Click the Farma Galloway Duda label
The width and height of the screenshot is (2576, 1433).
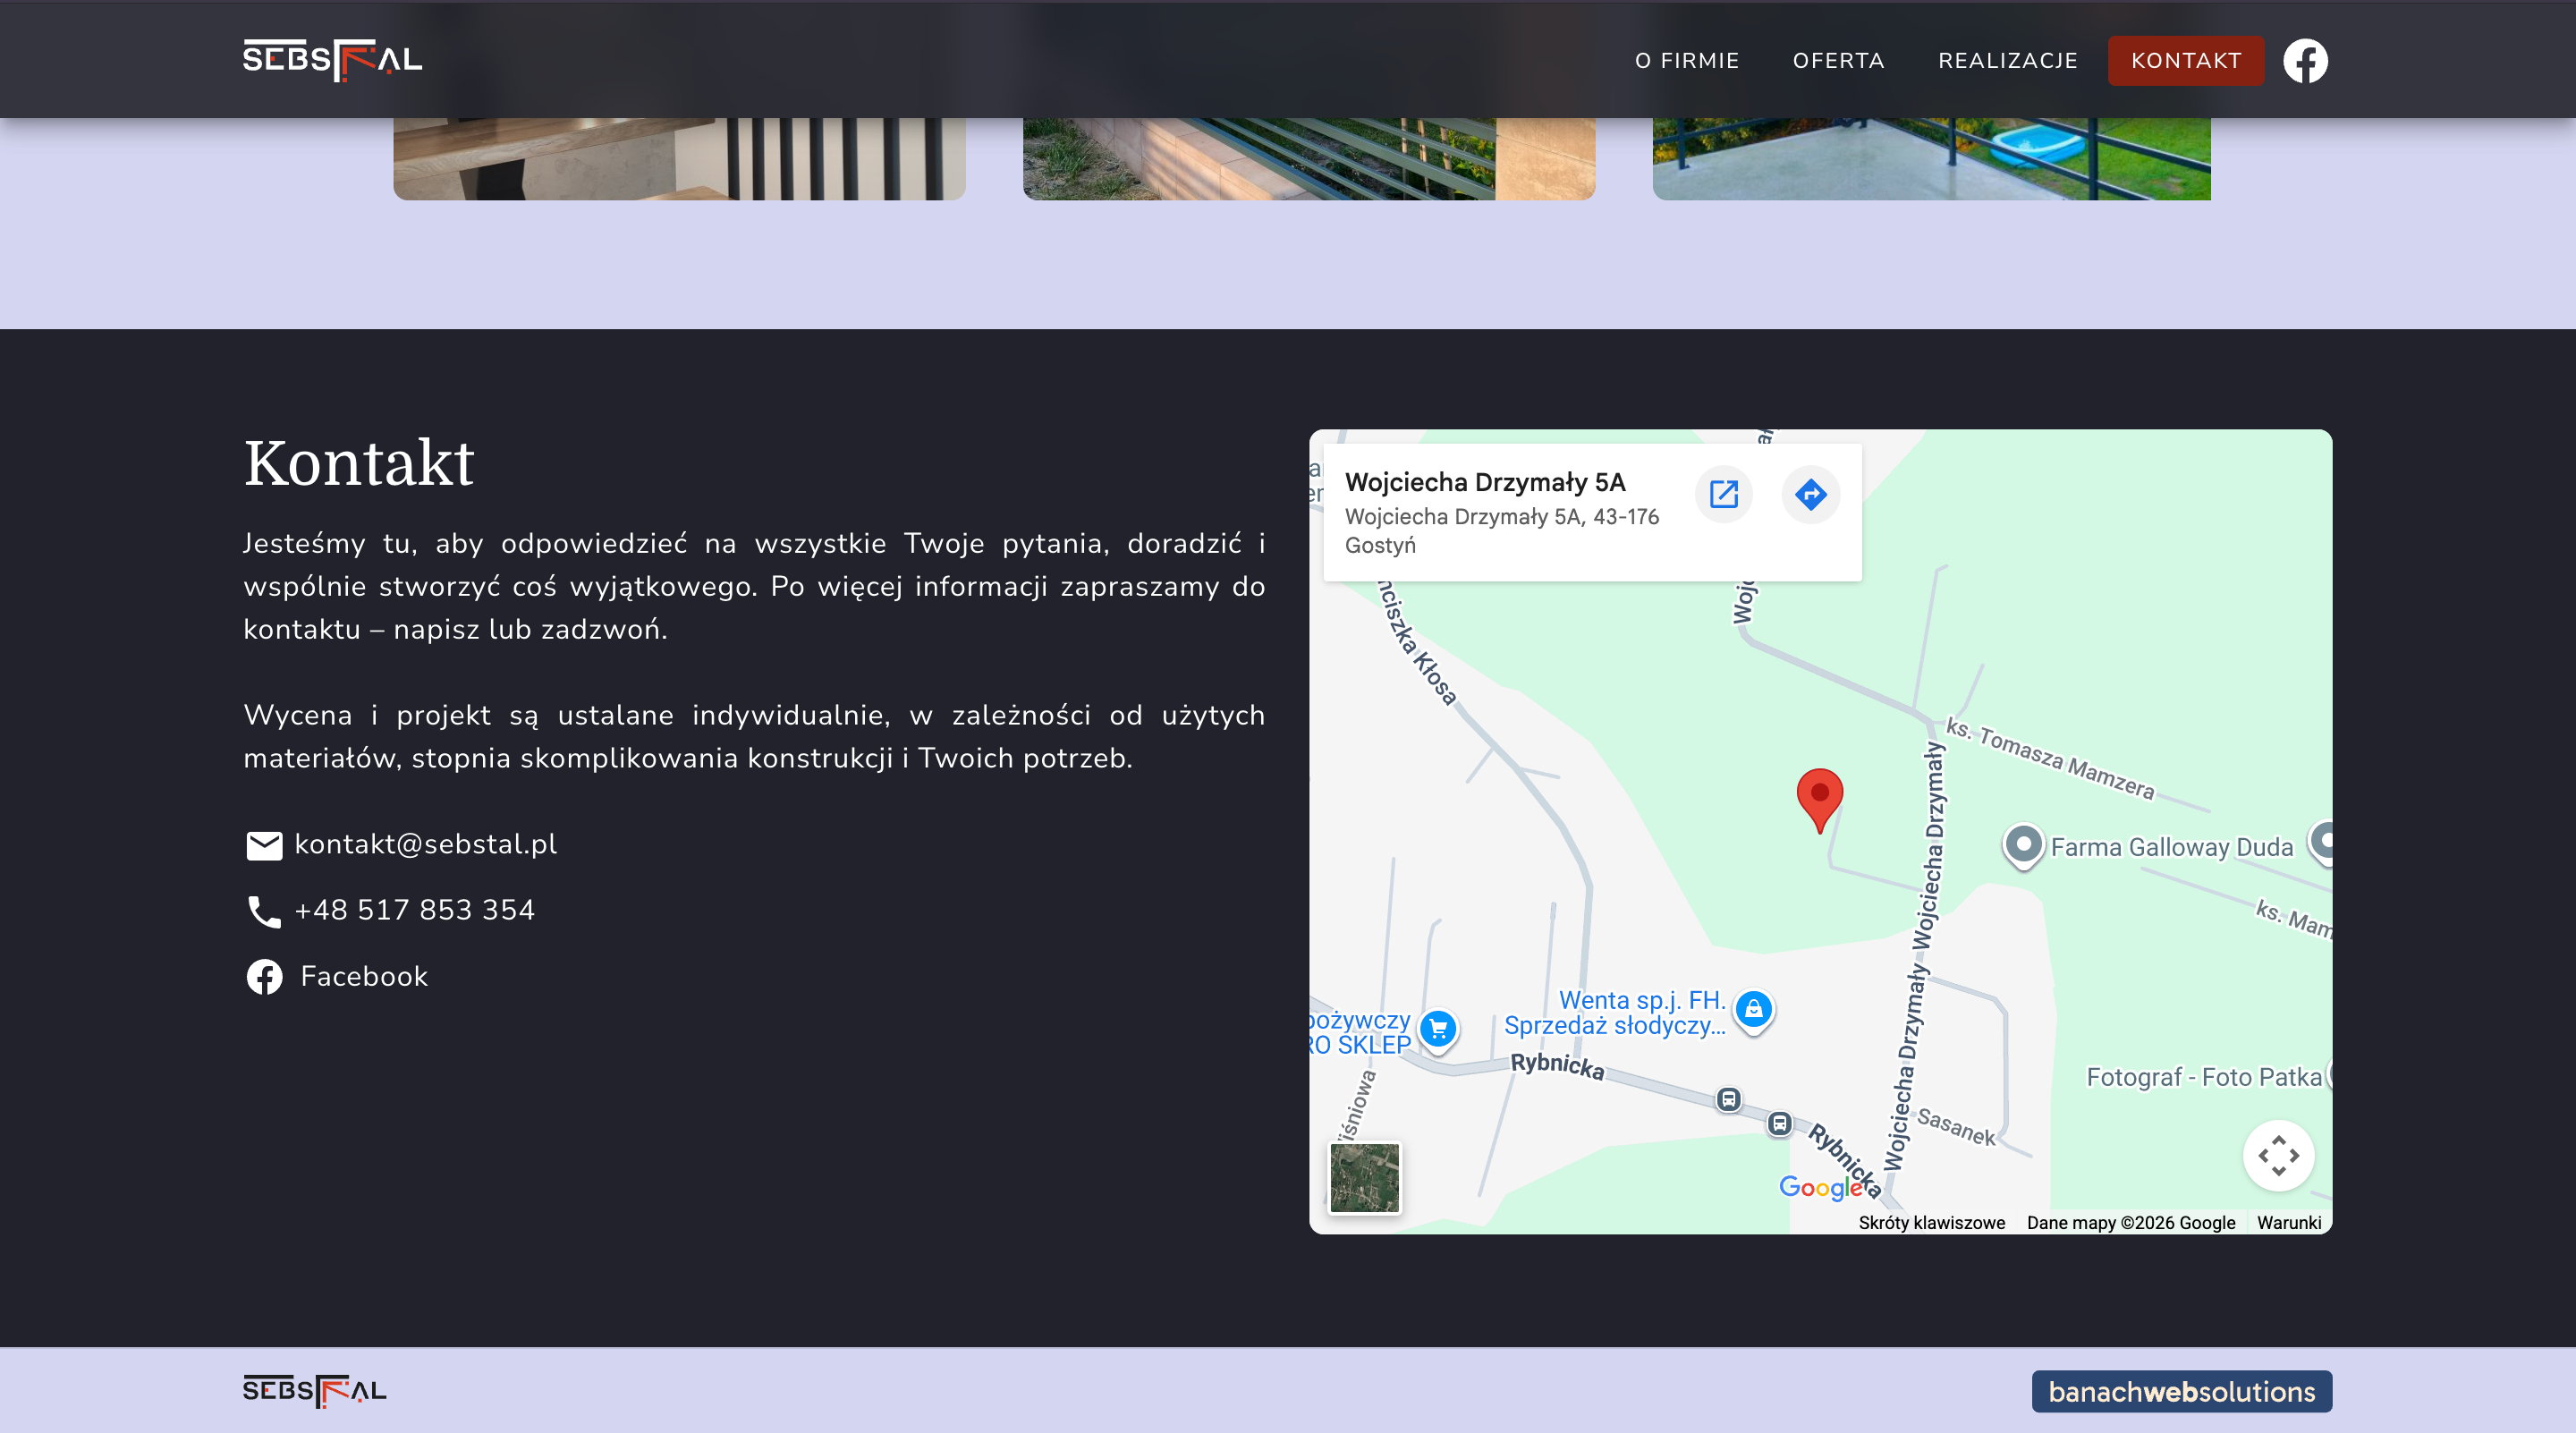[x=2171, y=848]
